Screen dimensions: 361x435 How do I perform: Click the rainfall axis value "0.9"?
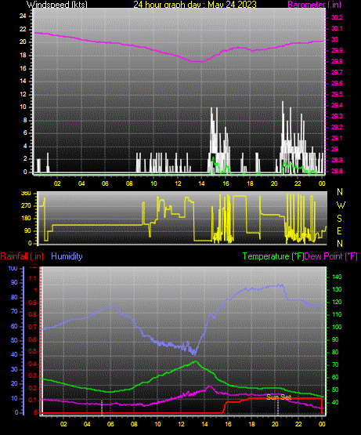(33, 303)
